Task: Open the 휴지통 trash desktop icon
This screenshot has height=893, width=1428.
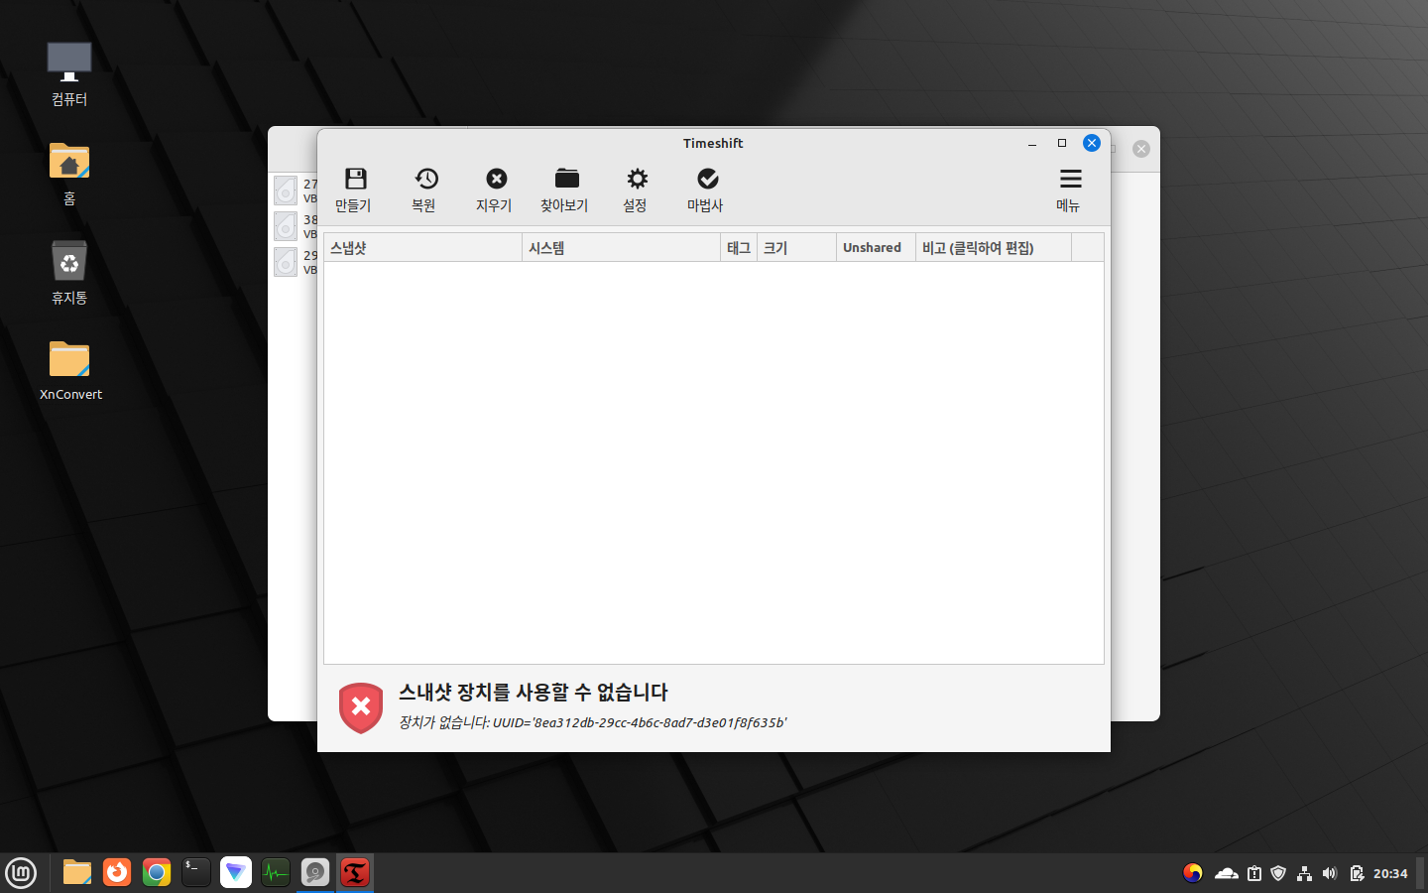Action: pyautogui.click(x=69, y=273)
